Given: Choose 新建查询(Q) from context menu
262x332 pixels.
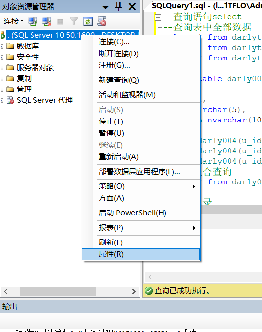Looking at the screenshot, I should pos(141,80).
